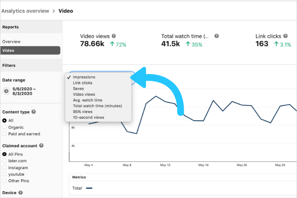Viewport: 297px width, 198px height.
Task: Click the Video breadcrumb title
Action: tap(66, 11)
